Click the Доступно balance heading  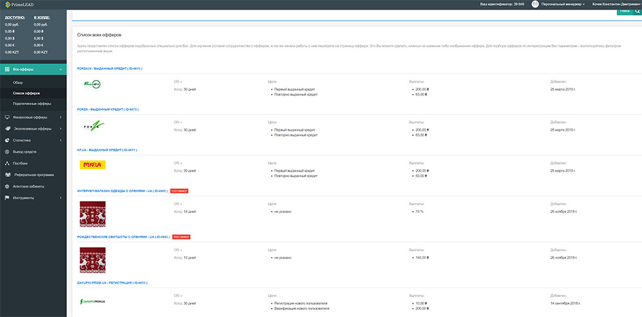click(15, 18)
